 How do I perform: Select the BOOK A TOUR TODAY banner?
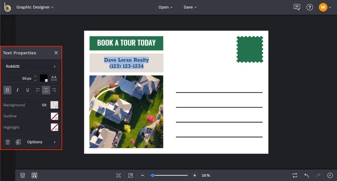click(x=126, y=43)
